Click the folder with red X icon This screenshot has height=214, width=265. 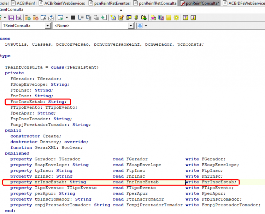(36, 18)
